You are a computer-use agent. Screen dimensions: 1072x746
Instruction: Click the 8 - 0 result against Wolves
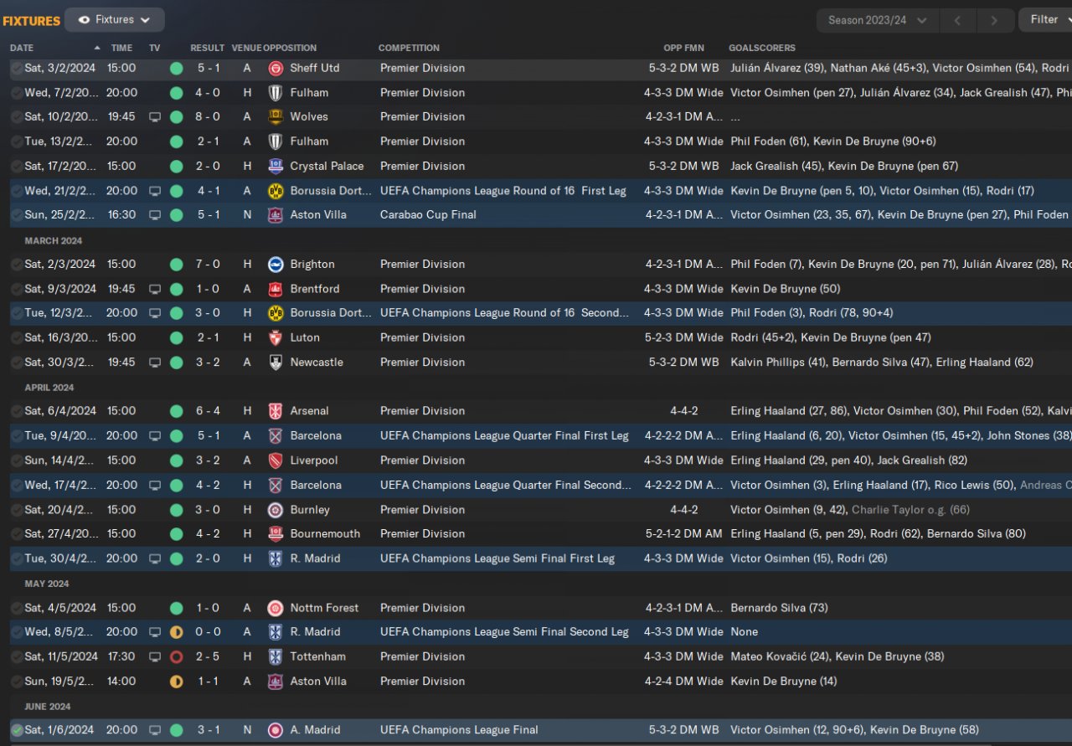click(x=208, y=117)
